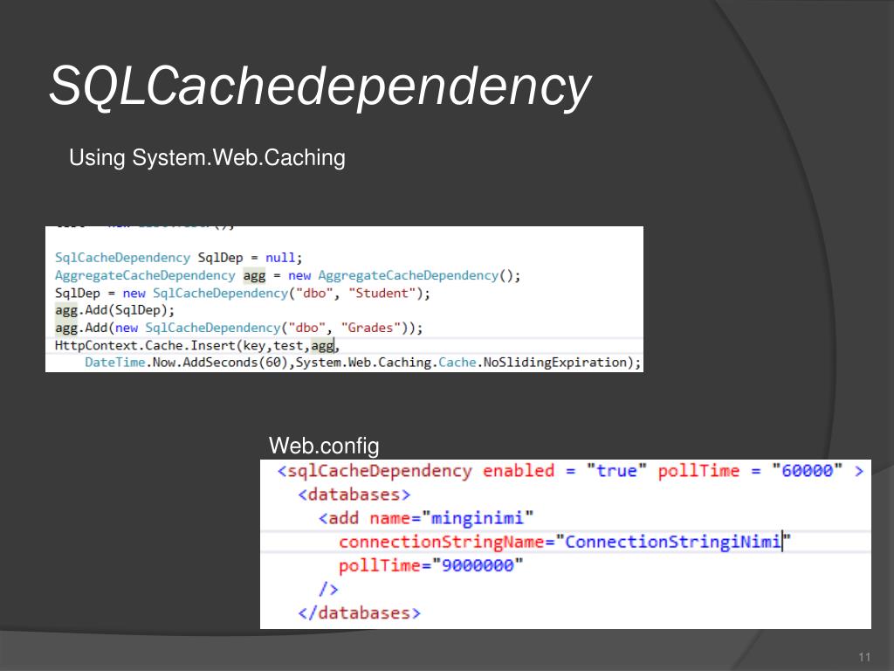The image size is (894, 671).
Task: Click the agg.Add line with "Grades"
Action: (x=239, y=329)
